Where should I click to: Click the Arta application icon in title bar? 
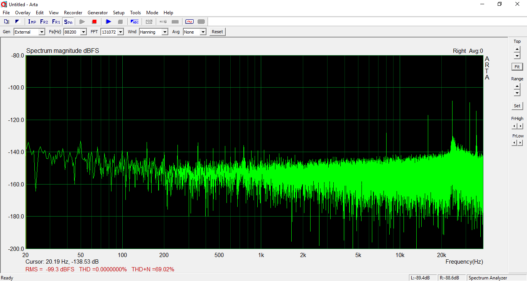(4, 4)
